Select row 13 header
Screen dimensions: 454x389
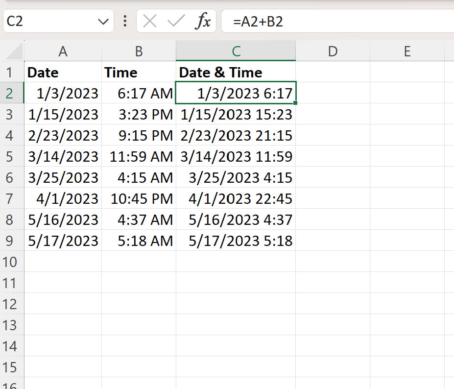pos(12,325)
